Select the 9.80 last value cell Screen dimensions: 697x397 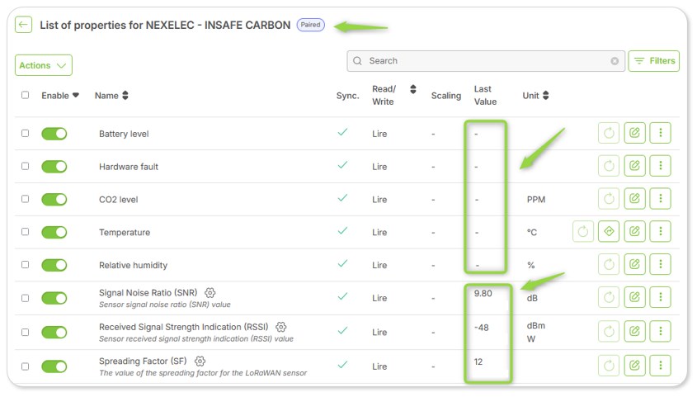483,293
